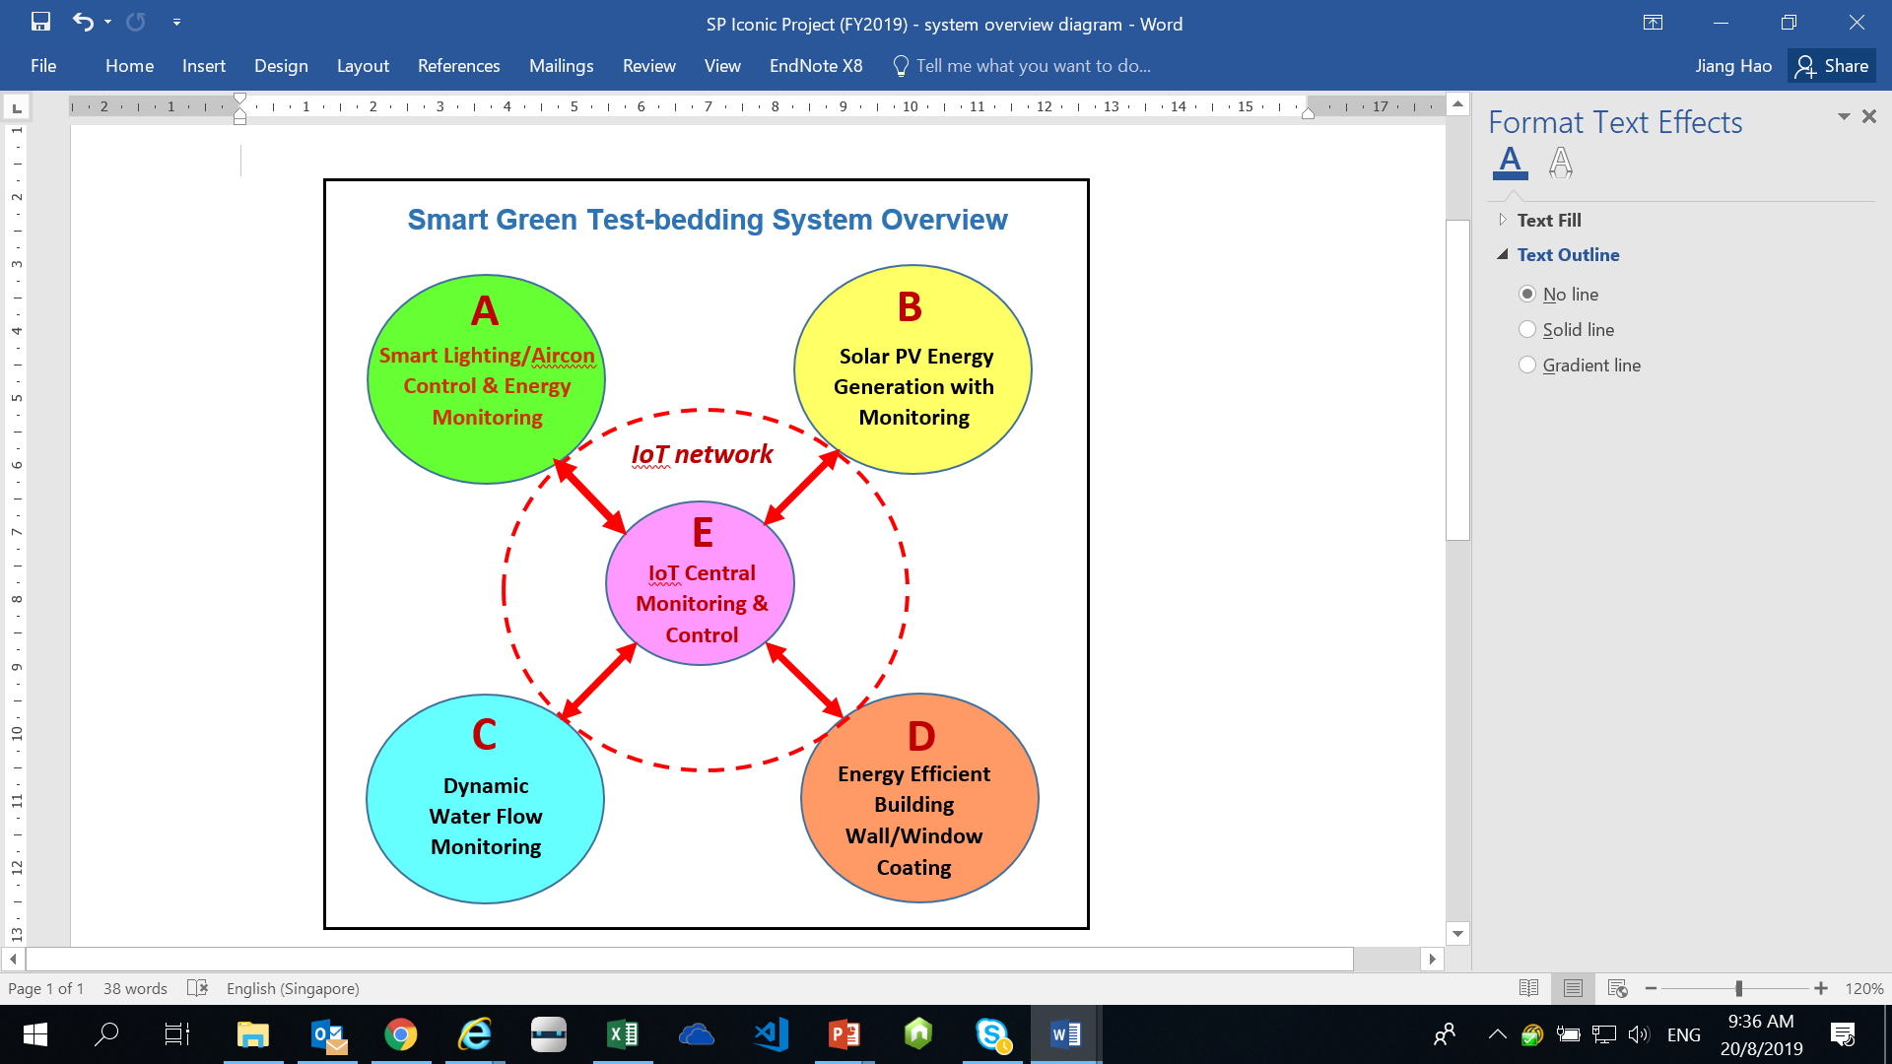Click the zoom in plus button

(1821, 988)
